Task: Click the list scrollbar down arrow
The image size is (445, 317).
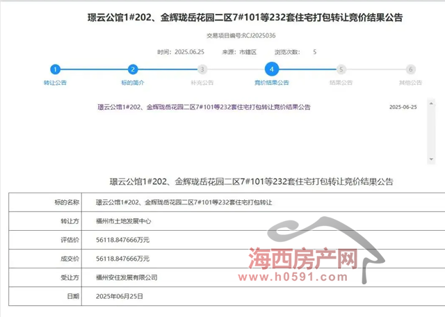Action: coord(431,159)
